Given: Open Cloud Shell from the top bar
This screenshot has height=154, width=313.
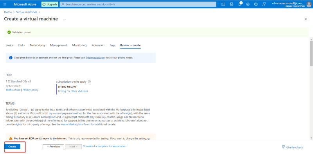Looking at the screenshot, I should pyautogui.click(x=223, y=4).
